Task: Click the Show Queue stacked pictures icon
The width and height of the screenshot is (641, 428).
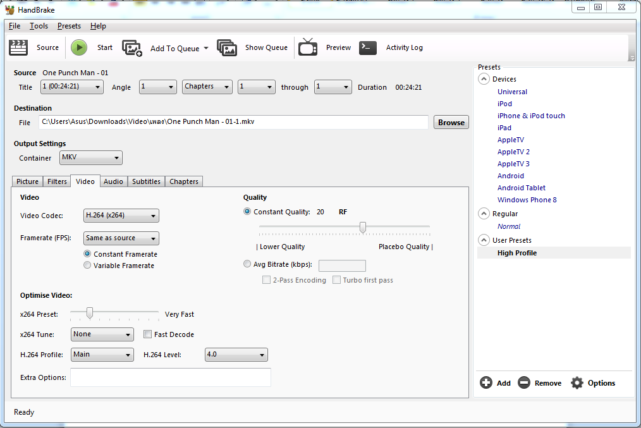Action: [227, 48]
